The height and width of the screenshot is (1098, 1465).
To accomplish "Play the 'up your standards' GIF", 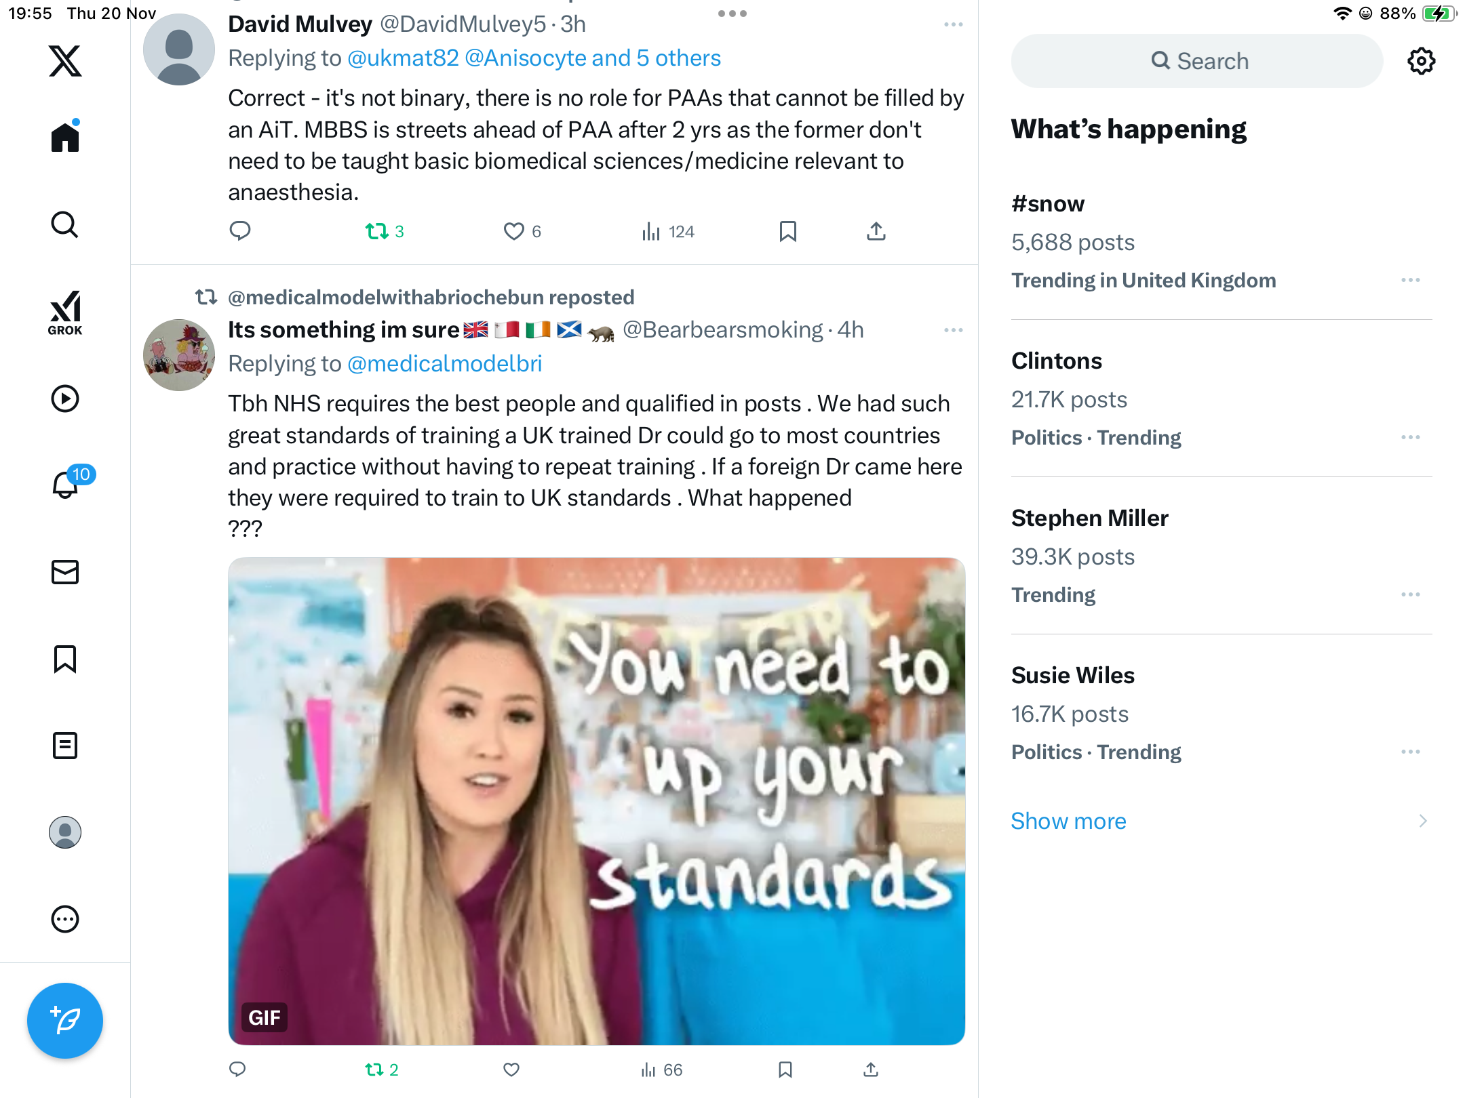I will click(x=597, y=801).
